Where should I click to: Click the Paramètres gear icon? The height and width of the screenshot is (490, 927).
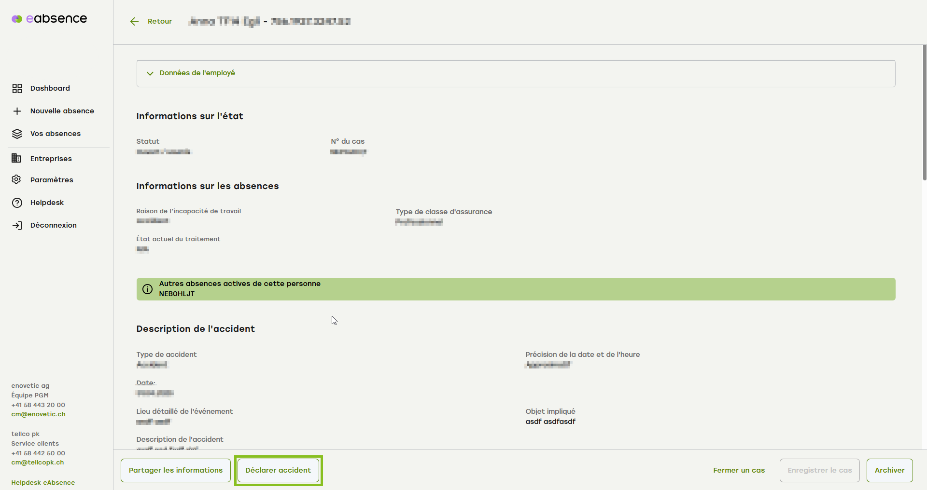16,179
